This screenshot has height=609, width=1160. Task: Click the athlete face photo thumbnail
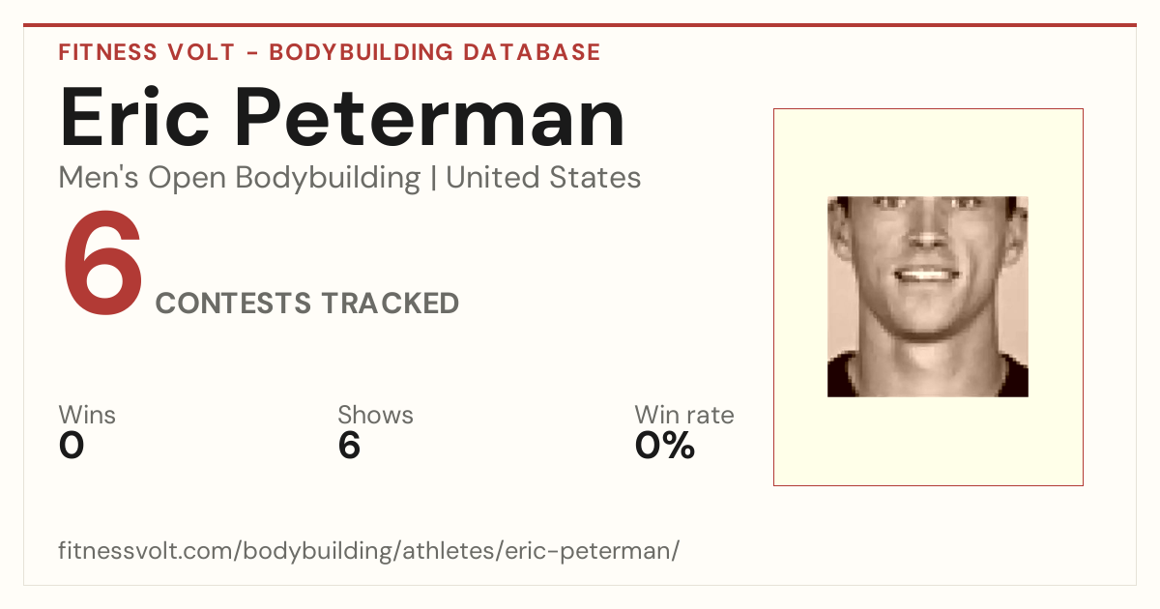(928, 297)
